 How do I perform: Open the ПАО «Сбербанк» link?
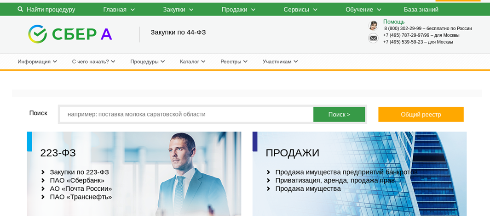[x=77, y=181]
